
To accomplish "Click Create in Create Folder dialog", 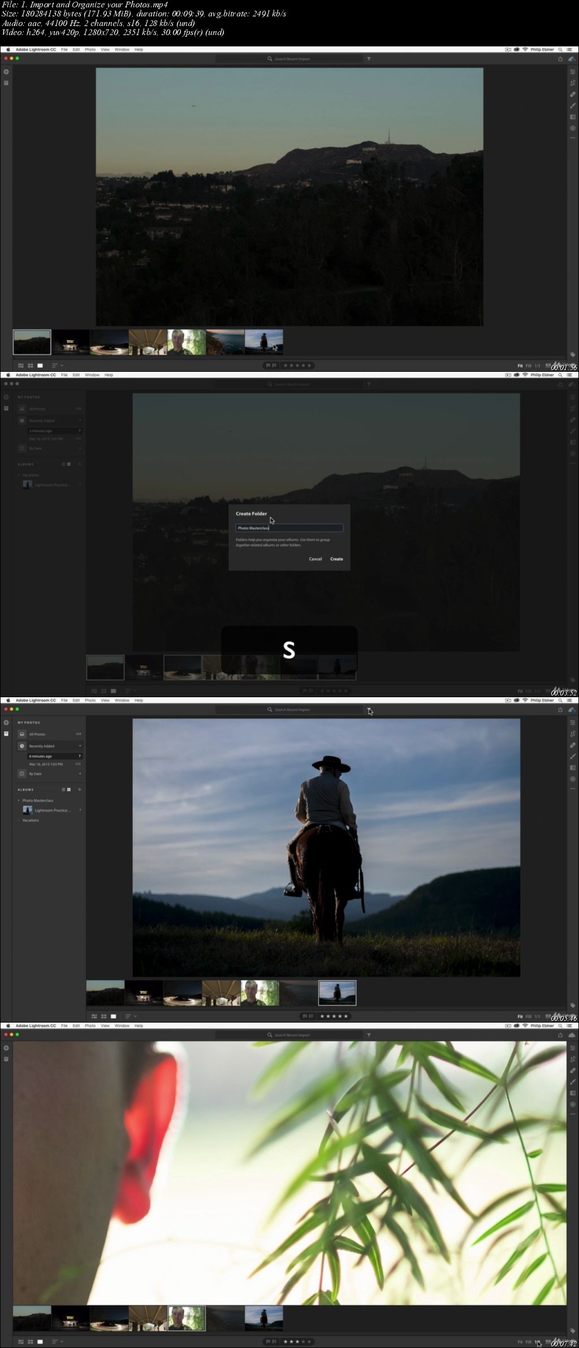I will (x=336, y=559).
